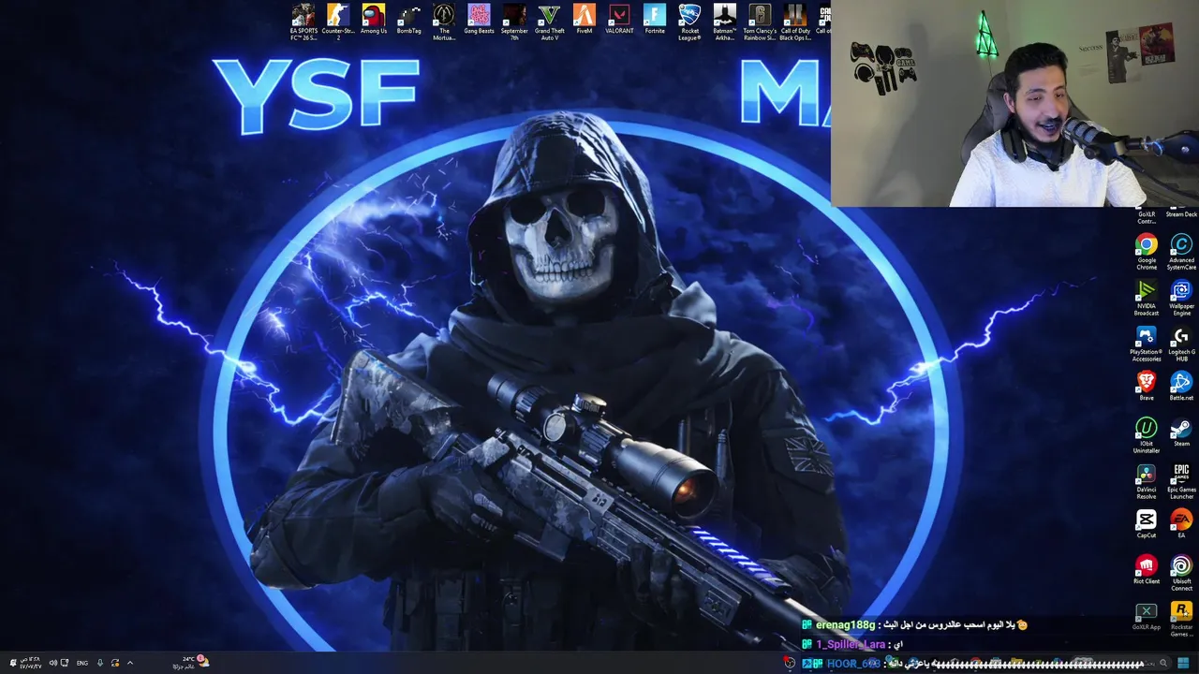Select the Gang Beasts desktop icon
This screenshot has width=1199, height=674.
[479, 19]
